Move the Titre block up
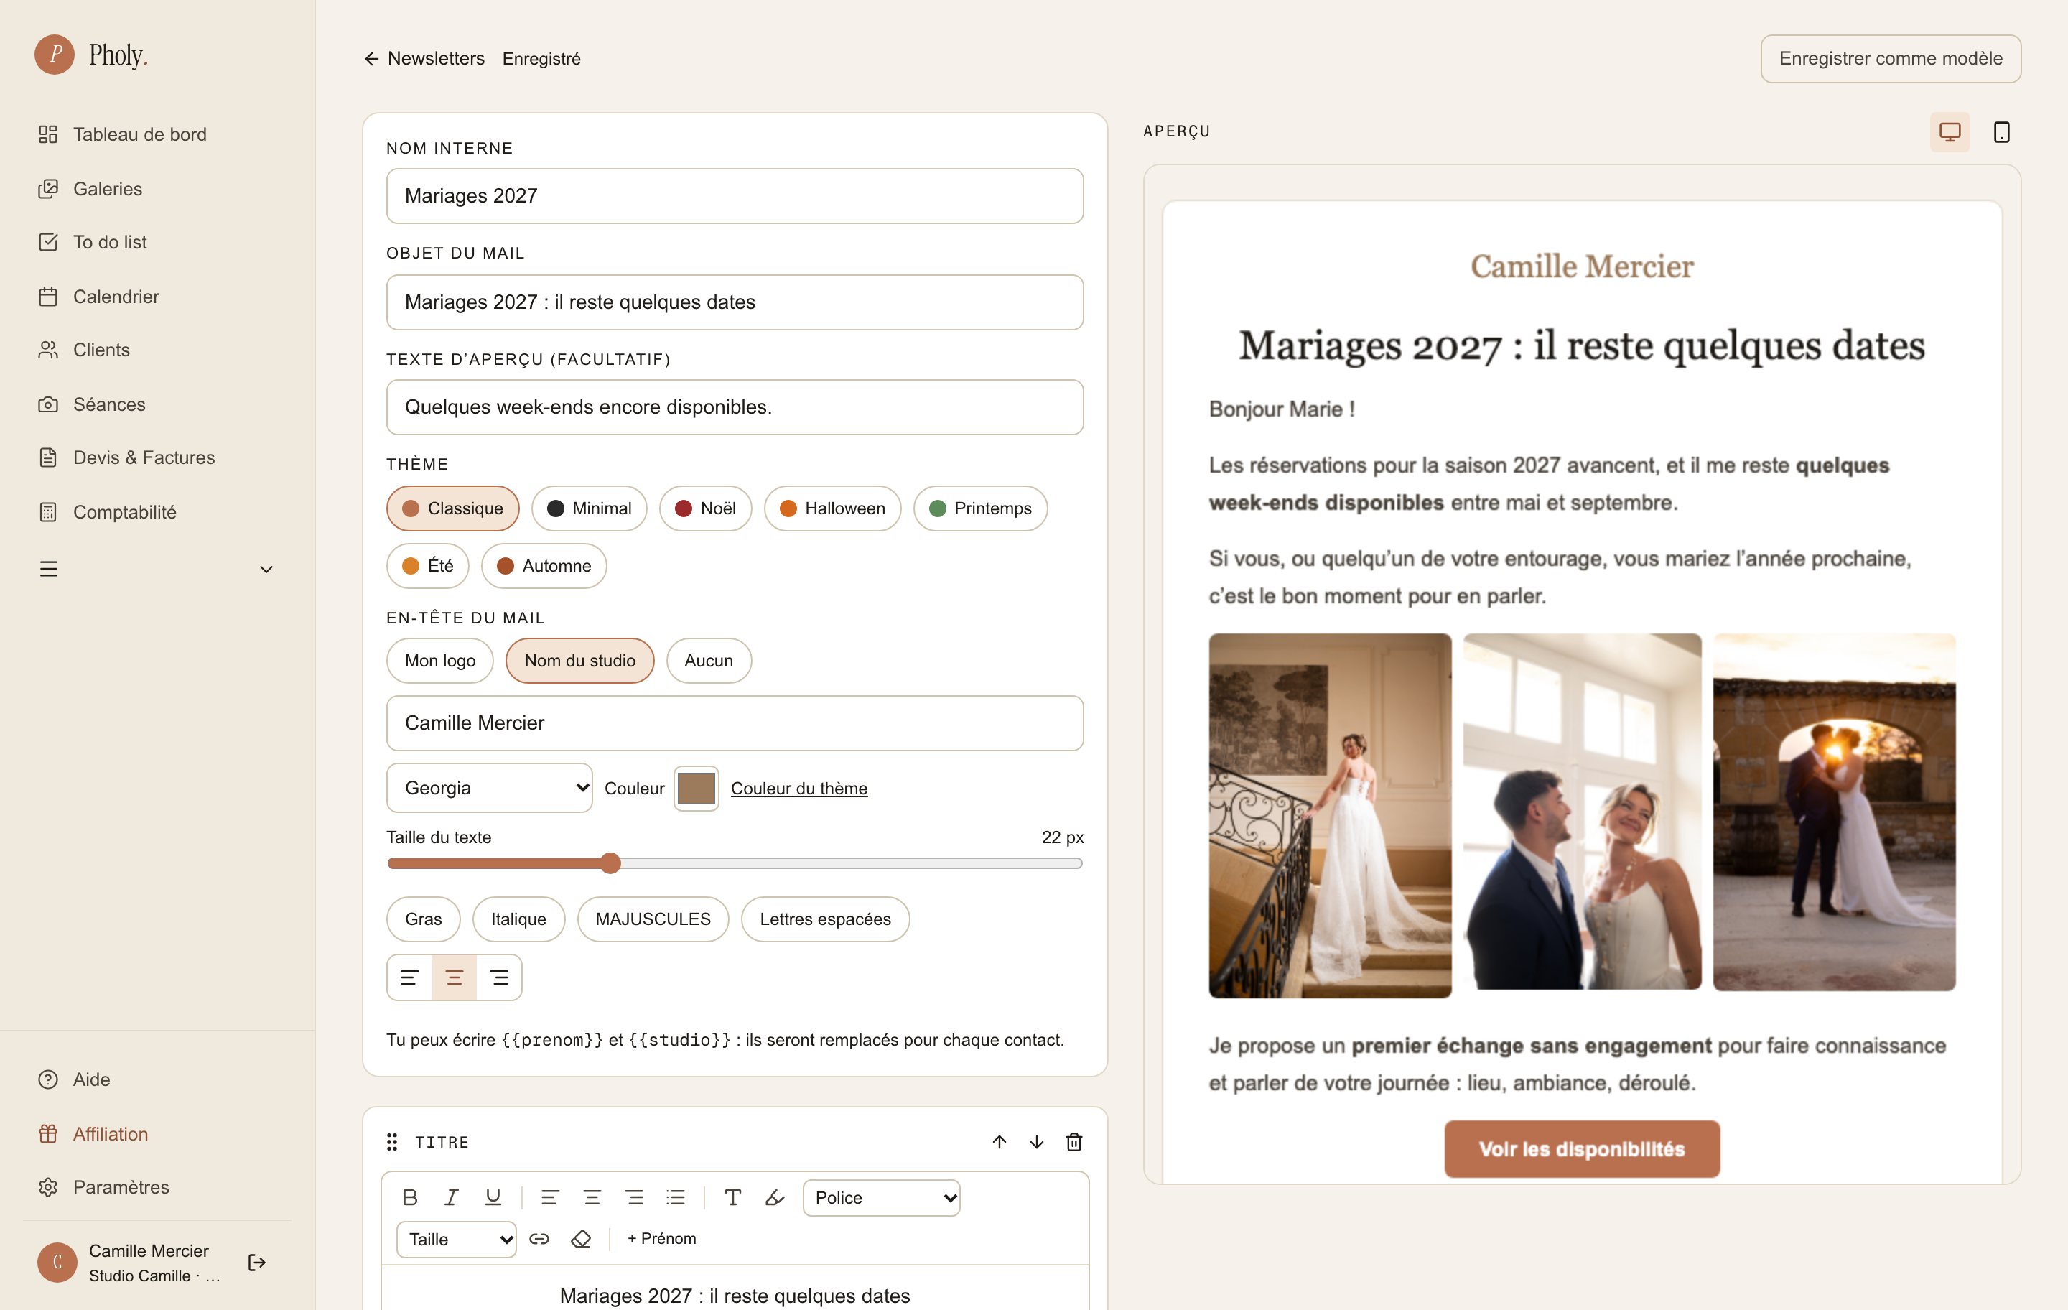The width and height of the screenshot is (2068, 1310). pos(999,1142)
